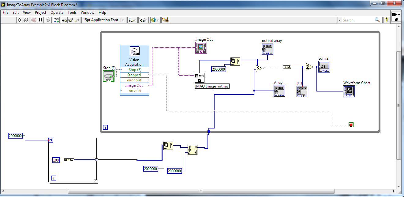Toggle Retain Wire Values button
This screenshot has width=404, height=197.
point(56,20)
